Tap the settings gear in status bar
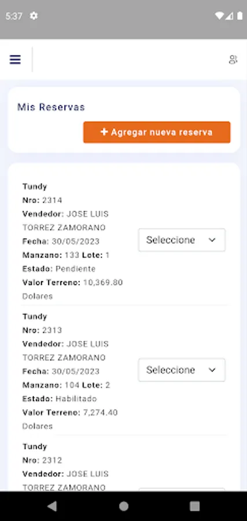This screenshot has width=247, height=521. pyautogui.click(x=34, y=16)
